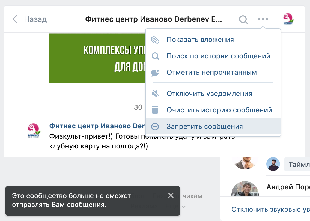Click Запретить сообщения menu item
This screenshot has height=221, width=310.
pos(213,126)
